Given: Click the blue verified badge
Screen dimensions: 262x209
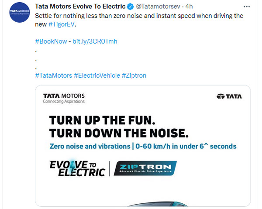Looking at the screenshot, I should (x=130, y=7).
